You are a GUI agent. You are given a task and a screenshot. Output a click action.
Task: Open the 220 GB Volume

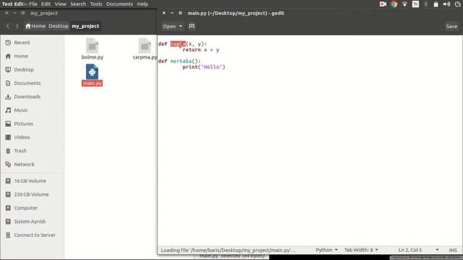[31, 194]
